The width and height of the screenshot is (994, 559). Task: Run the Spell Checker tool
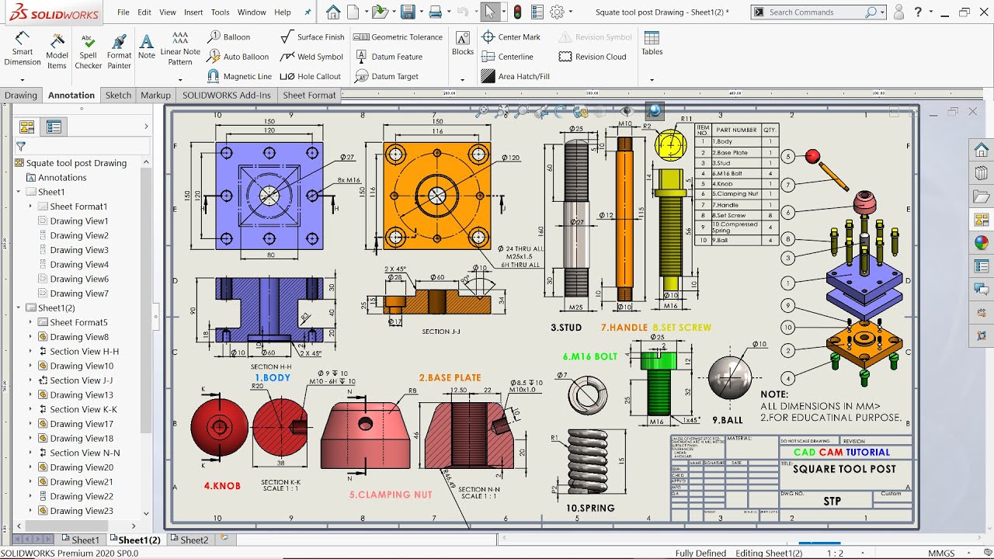[x=88, y=51]
